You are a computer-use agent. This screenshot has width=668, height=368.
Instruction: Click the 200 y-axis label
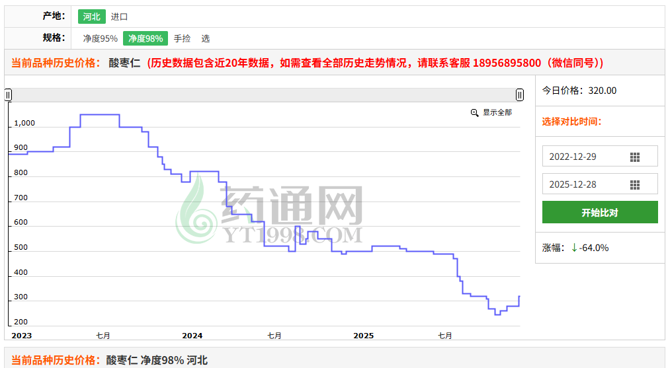pyautogui.click(x=21, y=322)
